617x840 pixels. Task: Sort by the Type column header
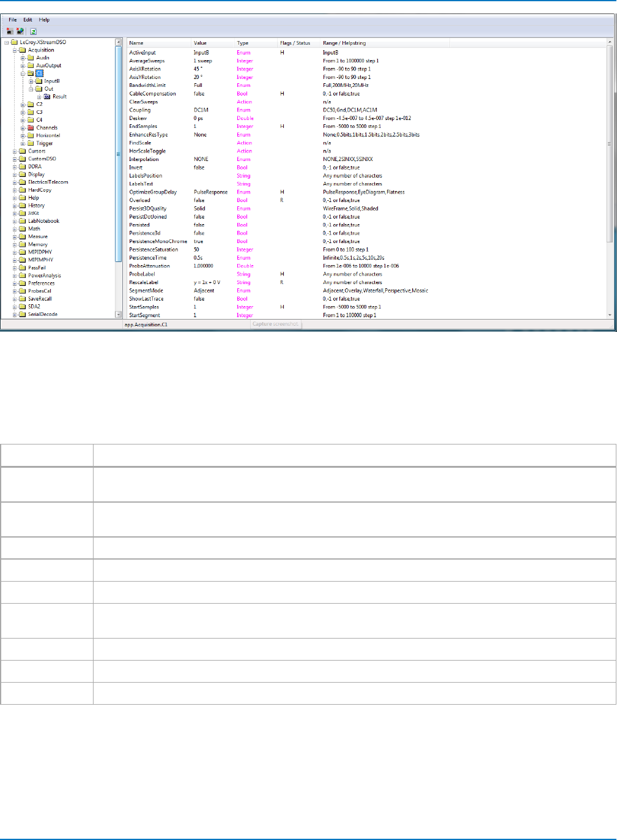tap(257, 43)
